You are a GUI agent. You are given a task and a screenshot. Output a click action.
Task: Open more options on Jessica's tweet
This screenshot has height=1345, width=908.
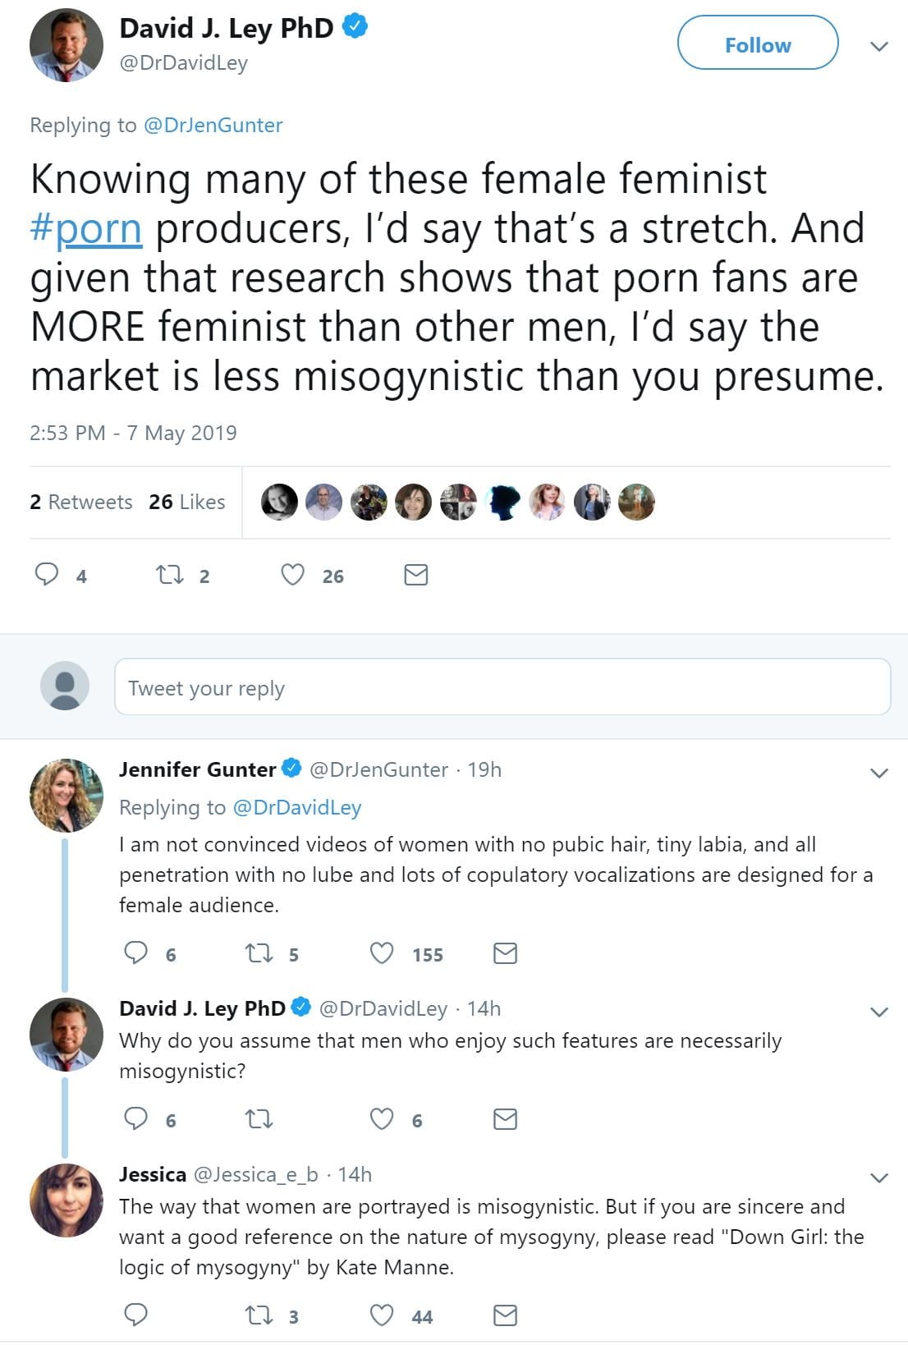[879, 1178]
